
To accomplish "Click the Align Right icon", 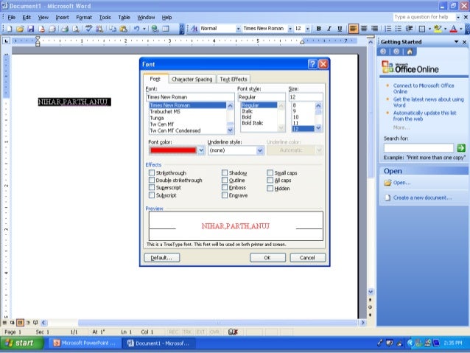I will 374,29.
